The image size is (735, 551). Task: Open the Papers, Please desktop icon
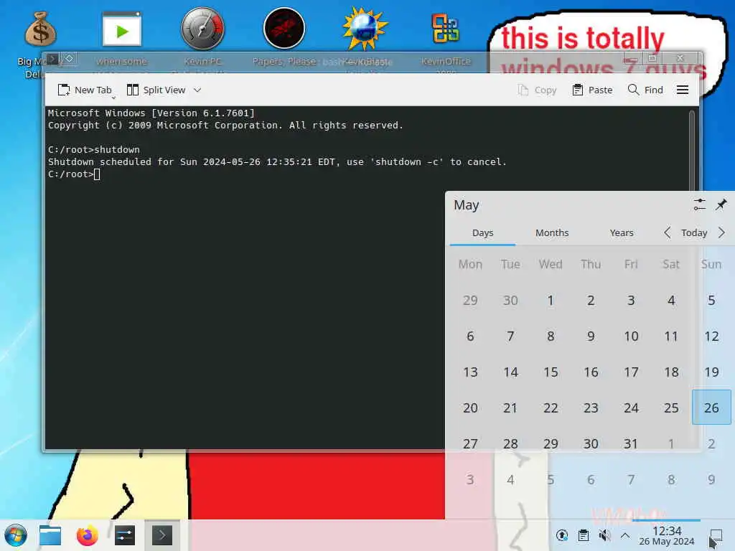click(284, 28)
